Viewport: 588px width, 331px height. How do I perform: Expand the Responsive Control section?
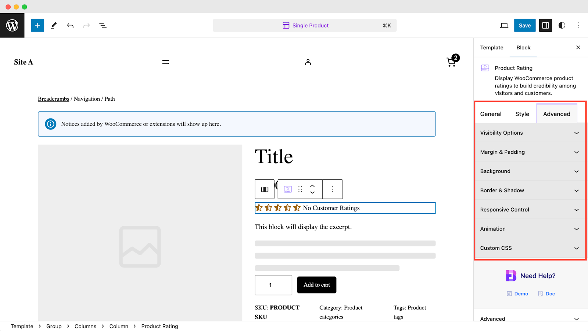point(530,210)
